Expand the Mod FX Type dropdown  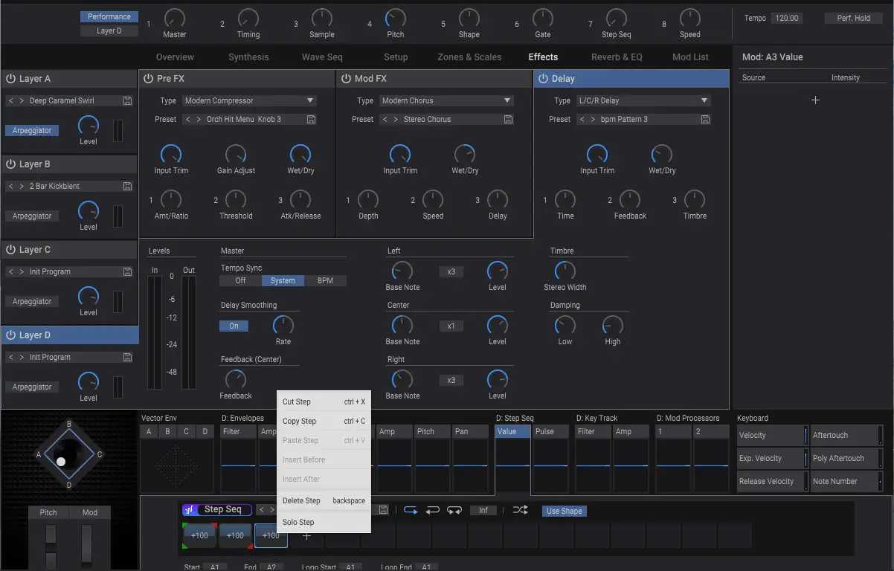click(x=446, y=101)
